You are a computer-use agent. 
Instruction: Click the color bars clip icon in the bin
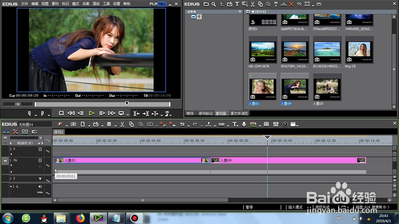[x=245, y=4]
